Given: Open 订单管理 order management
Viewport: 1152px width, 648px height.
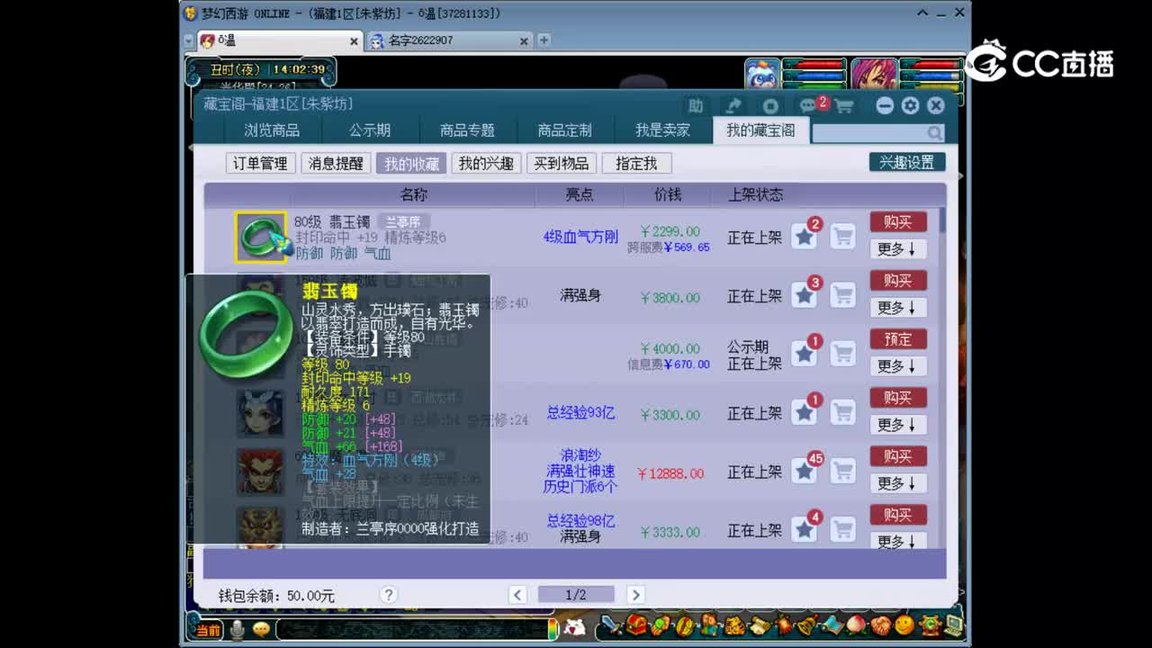Looking at the screenshot, I should 260,163.
